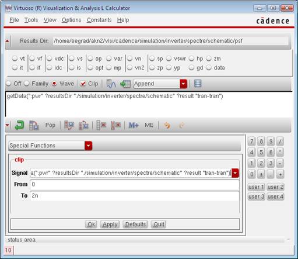The image size is (298, 259).
Task: Click the Quit button
Action: click(x=159, y=225)
